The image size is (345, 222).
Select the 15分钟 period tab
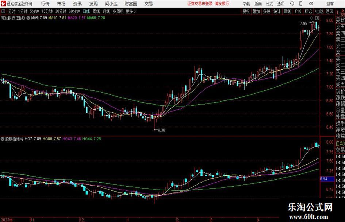coord(47,11)
